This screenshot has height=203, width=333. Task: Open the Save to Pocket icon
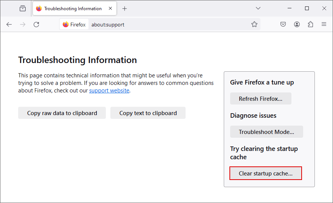tap(283, 25)
